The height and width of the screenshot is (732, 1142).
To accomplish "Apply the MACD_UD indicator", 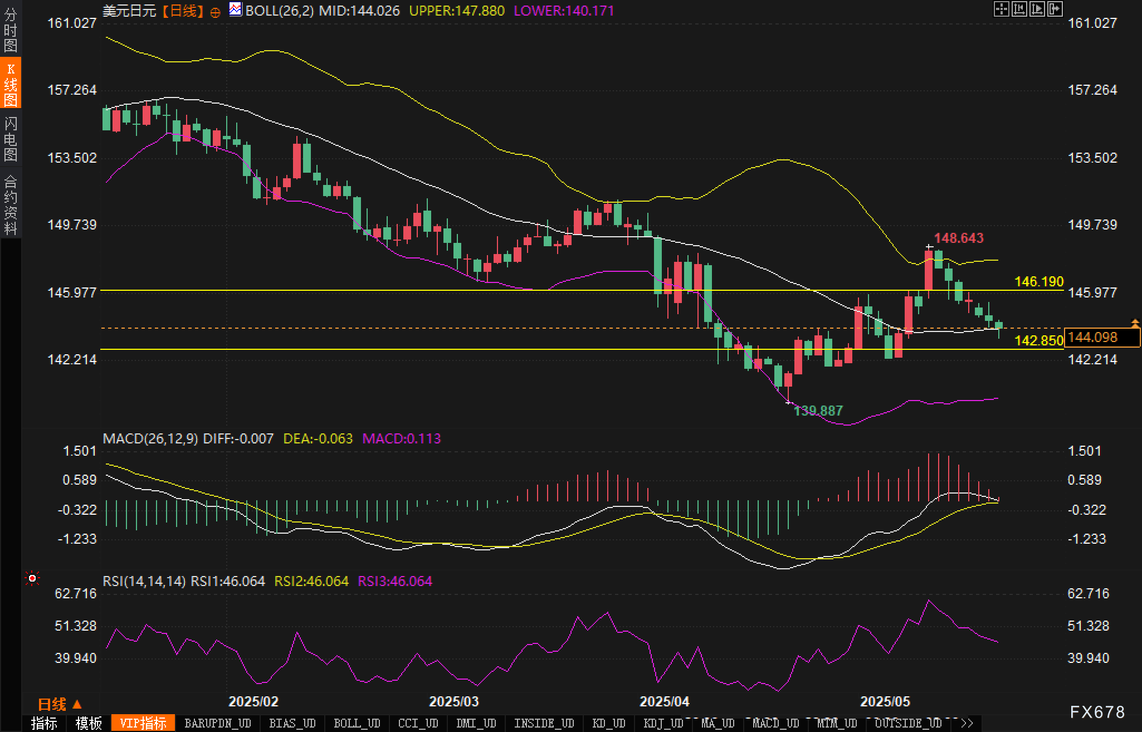I will coord(775,723).
